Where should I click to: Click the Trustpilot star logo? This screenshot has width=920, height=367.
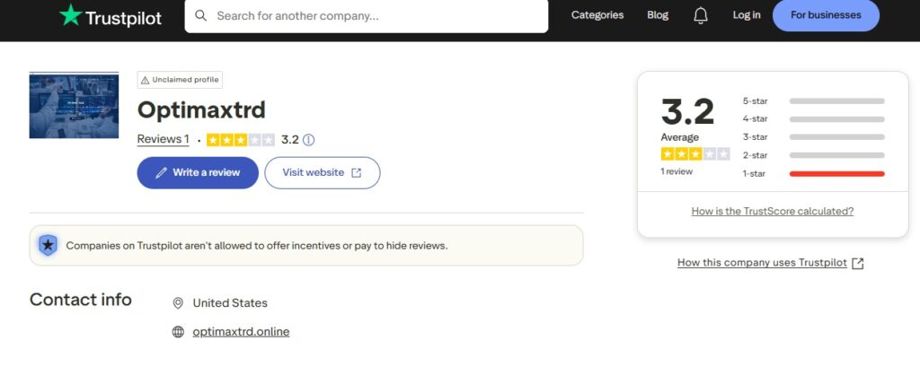pyautogui.click(x=69, y=15)
